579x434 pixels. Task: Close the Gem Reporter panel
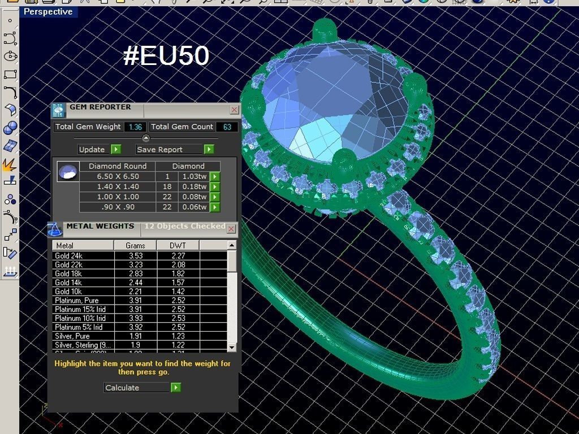[x=235, y=110]
